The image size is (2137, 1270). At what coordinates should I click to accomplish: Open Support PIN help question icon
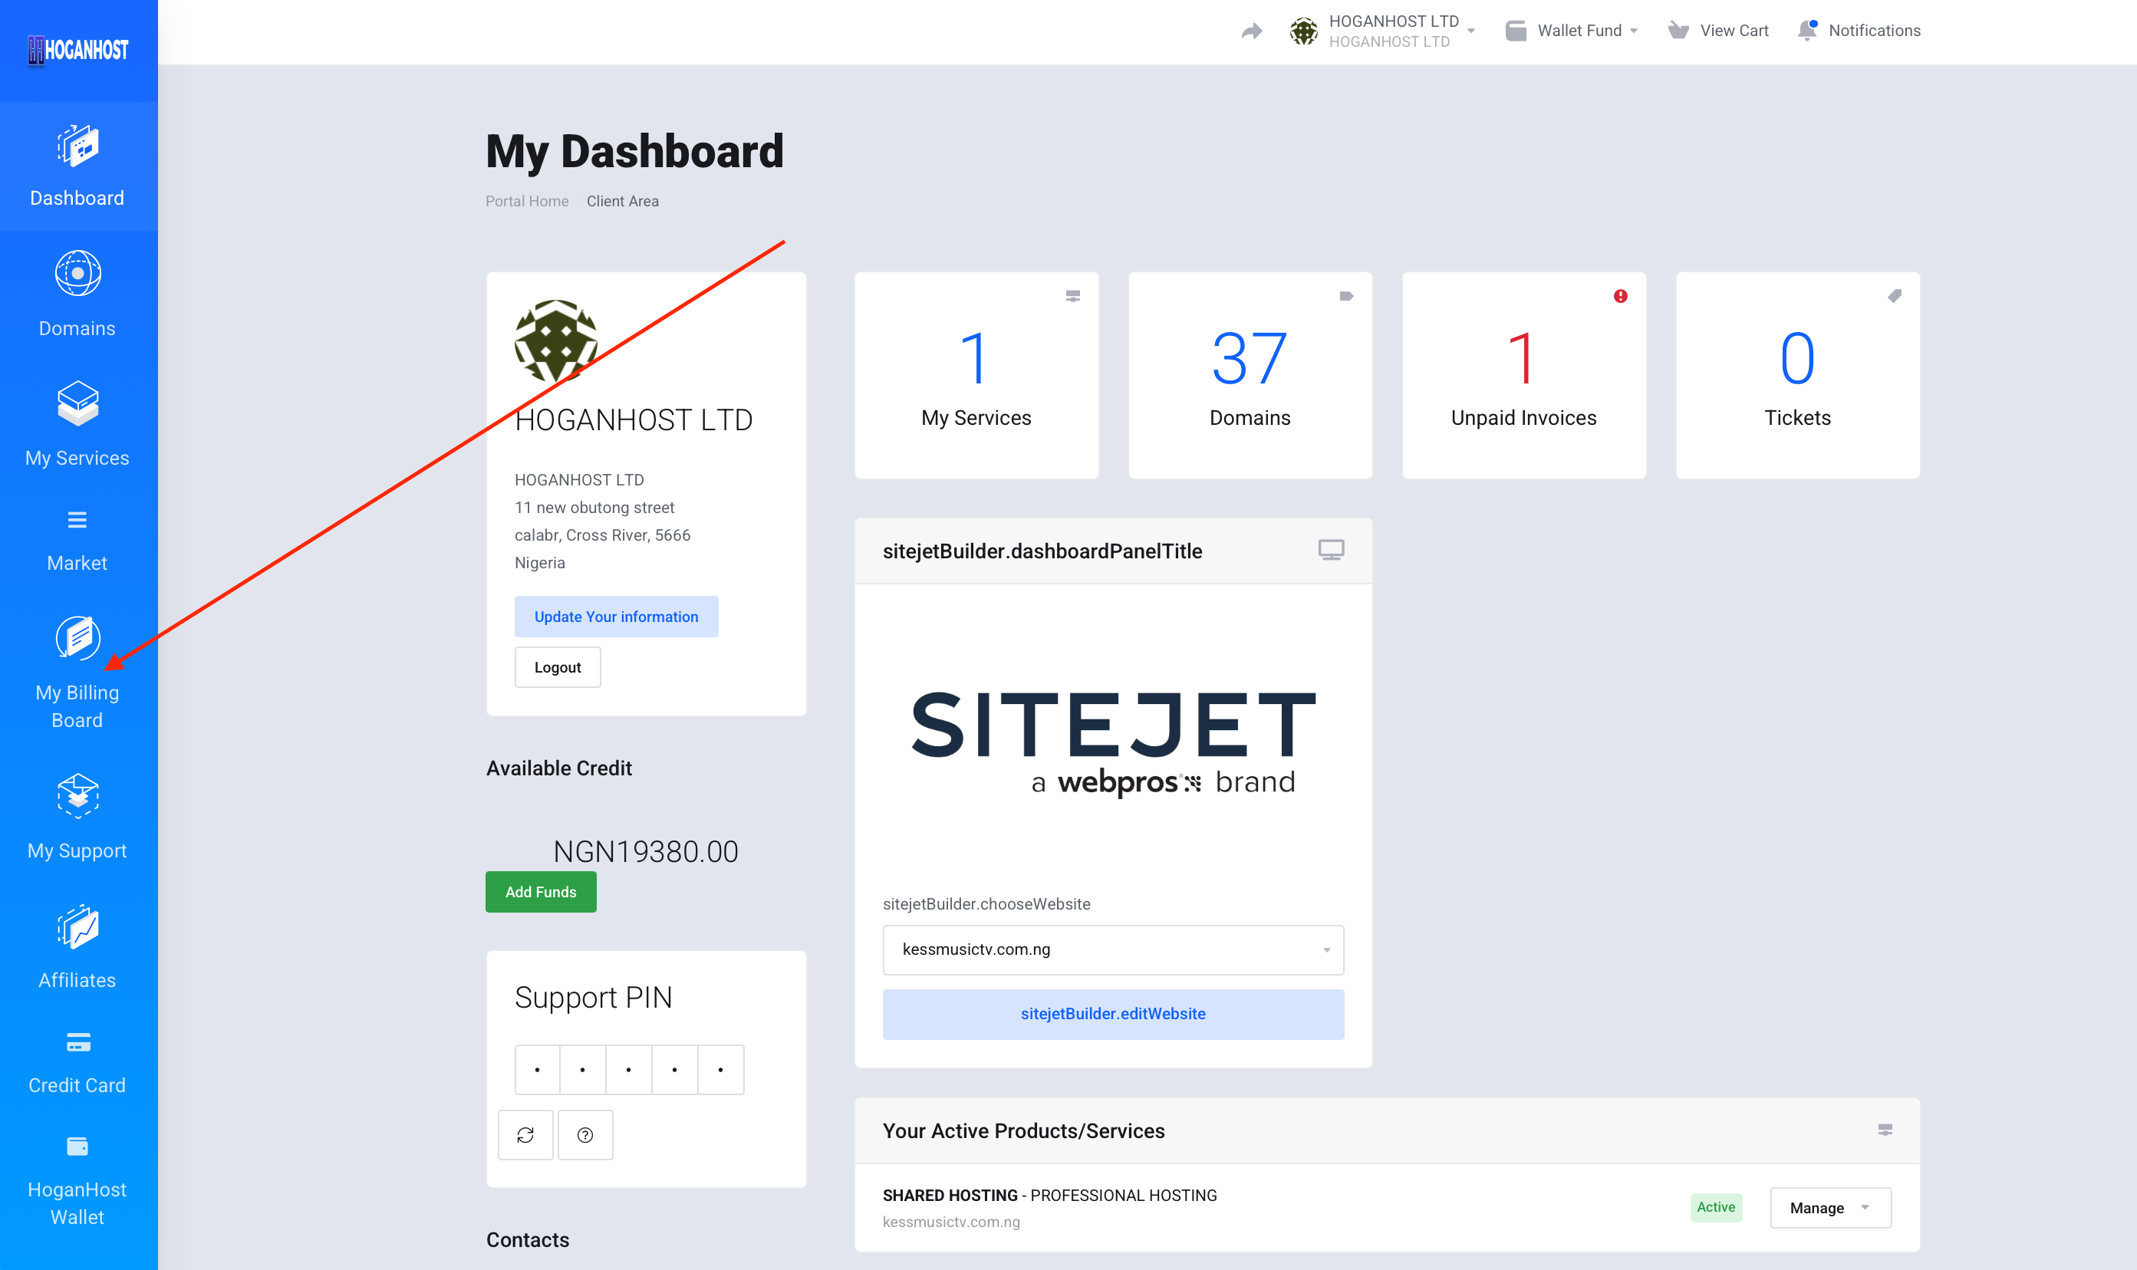pos(585,1135)
